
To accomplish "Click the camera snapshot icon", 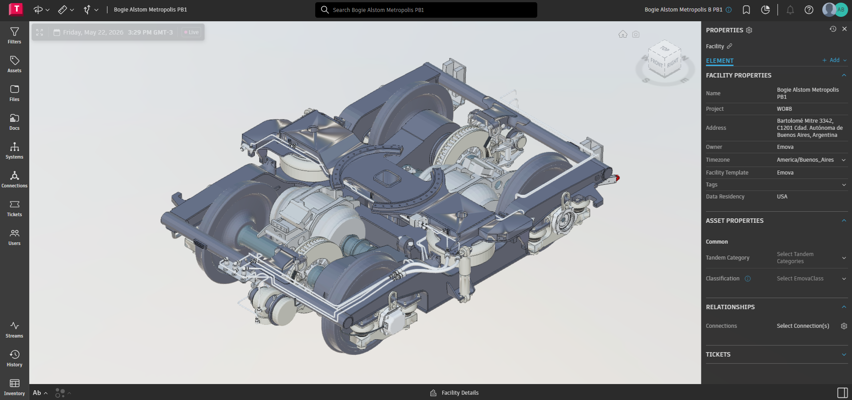I will (x=636, y=34).
